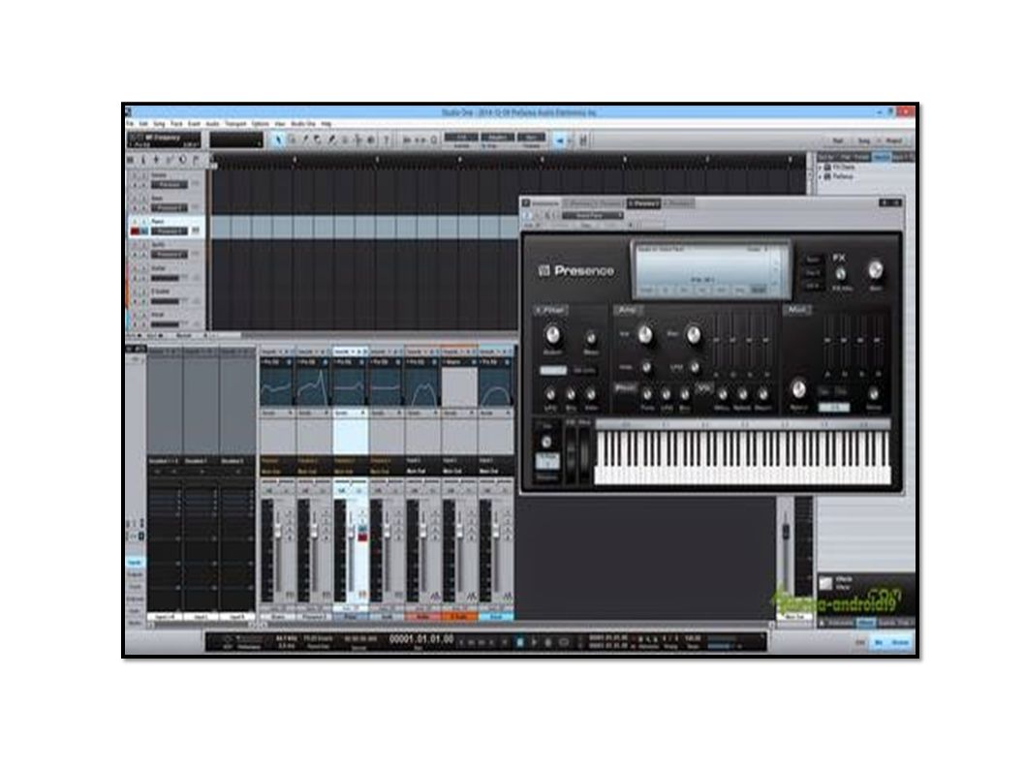Click the Inputs button on mixer side panel

click(x=135, y=562)
